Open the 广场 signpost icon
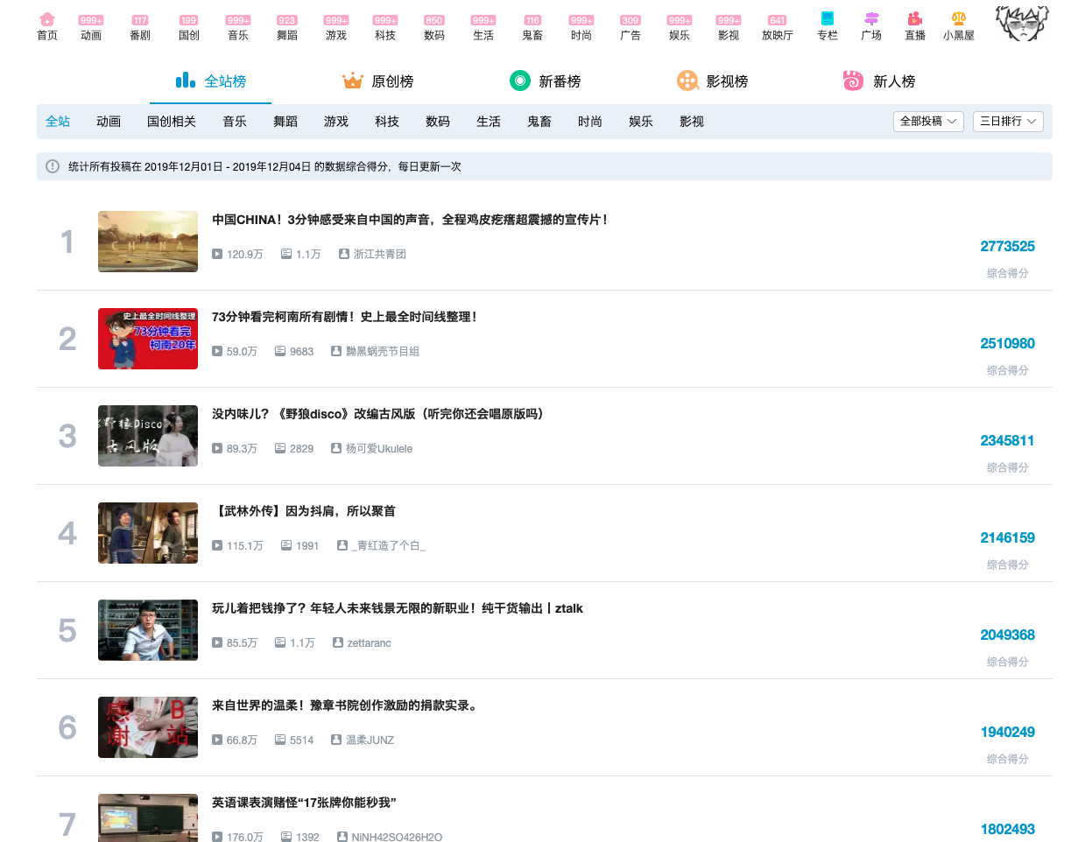Screen dimensions: 1071x842 [870, 19]
